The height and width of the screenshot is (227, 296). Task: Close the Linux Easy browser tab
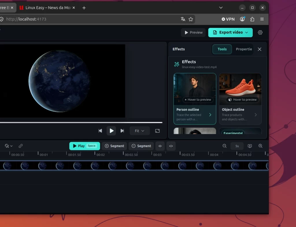point(74,8)
